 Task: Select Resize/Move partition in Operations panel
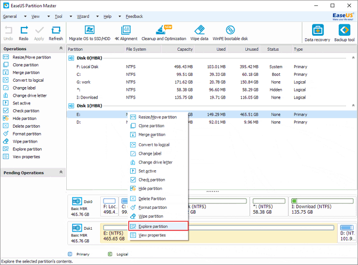[27, 57]
